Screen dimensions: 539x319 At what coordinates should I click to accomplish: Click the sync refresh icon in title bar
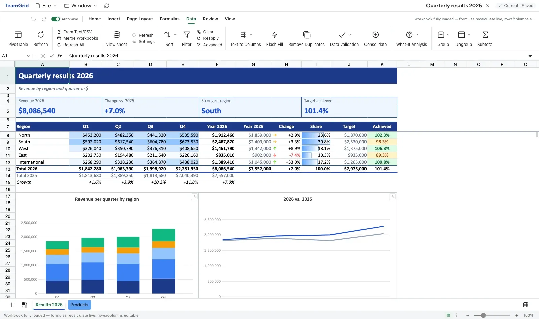coord(107,6)
